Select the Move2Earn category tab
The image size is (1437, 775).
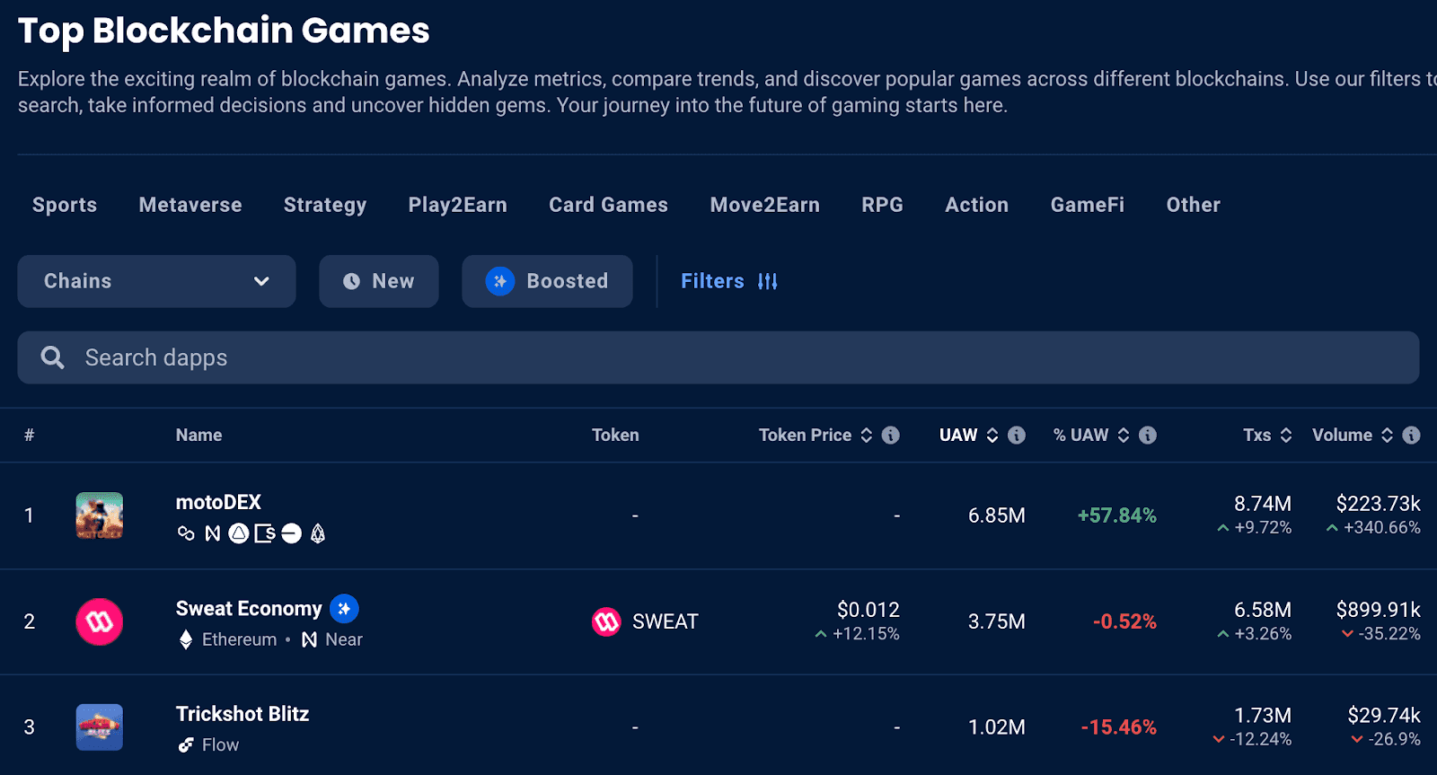click(765, 205)
